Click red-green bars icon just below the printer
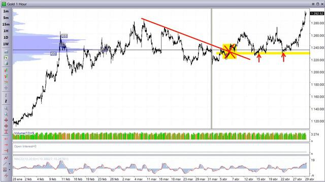This screenshot has width=325, height=182. click(x=6, y=70)
